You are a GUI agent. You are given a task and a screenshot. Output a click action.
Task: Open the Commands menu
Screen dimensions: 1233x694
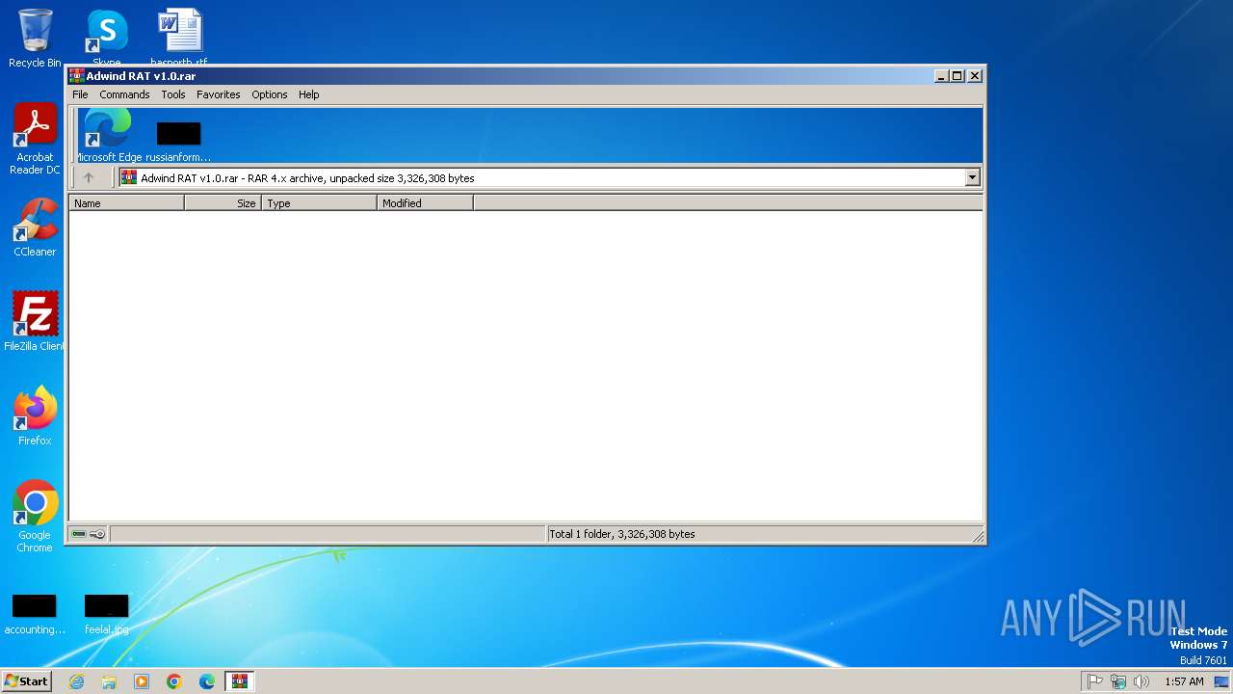coord(124,94)
